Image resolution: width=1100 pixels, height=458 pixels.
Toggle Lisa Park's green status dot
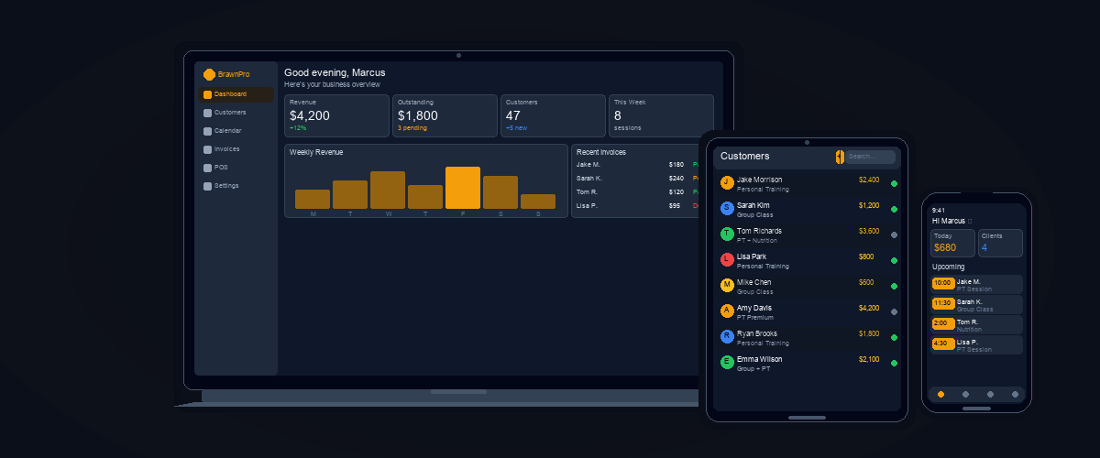coord(894,260)
